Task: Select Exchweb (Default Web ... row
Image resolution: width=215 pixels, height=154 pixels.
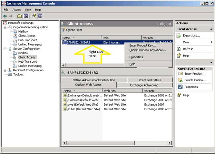Action: (x=117, y=100)
